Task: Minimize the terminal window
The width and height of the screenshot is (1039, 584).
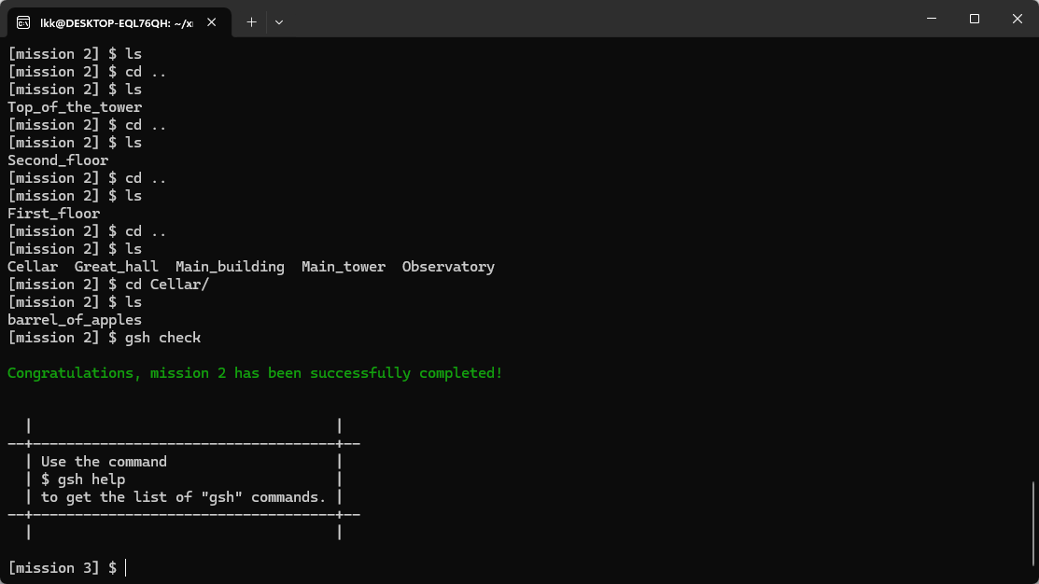Action: 931,19
